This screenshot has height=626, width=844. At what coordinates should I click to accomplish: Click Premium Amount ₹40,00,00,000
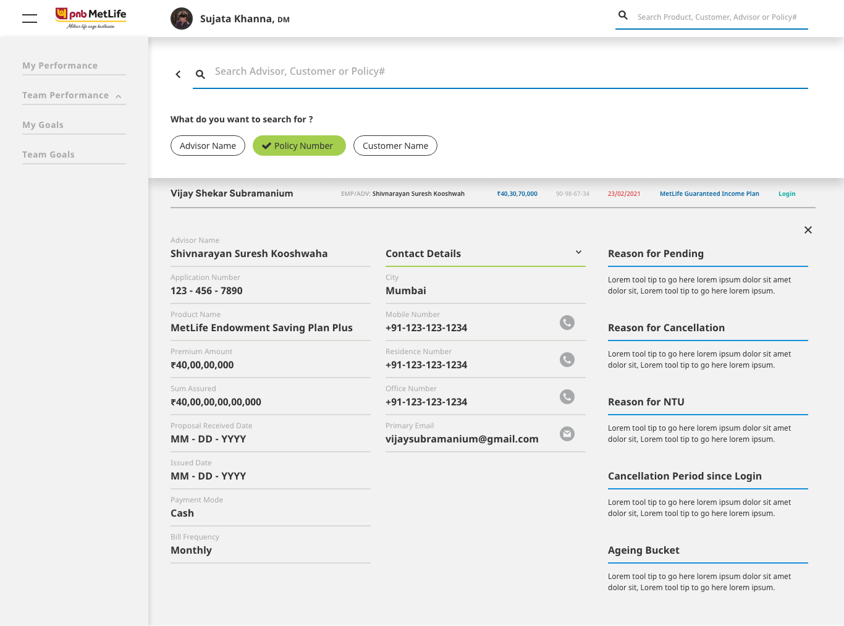(202, 365)
